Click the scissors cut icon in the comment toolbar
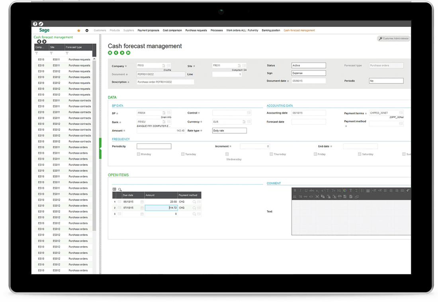Viewport: 438px width, 302px height. point(318,196)
